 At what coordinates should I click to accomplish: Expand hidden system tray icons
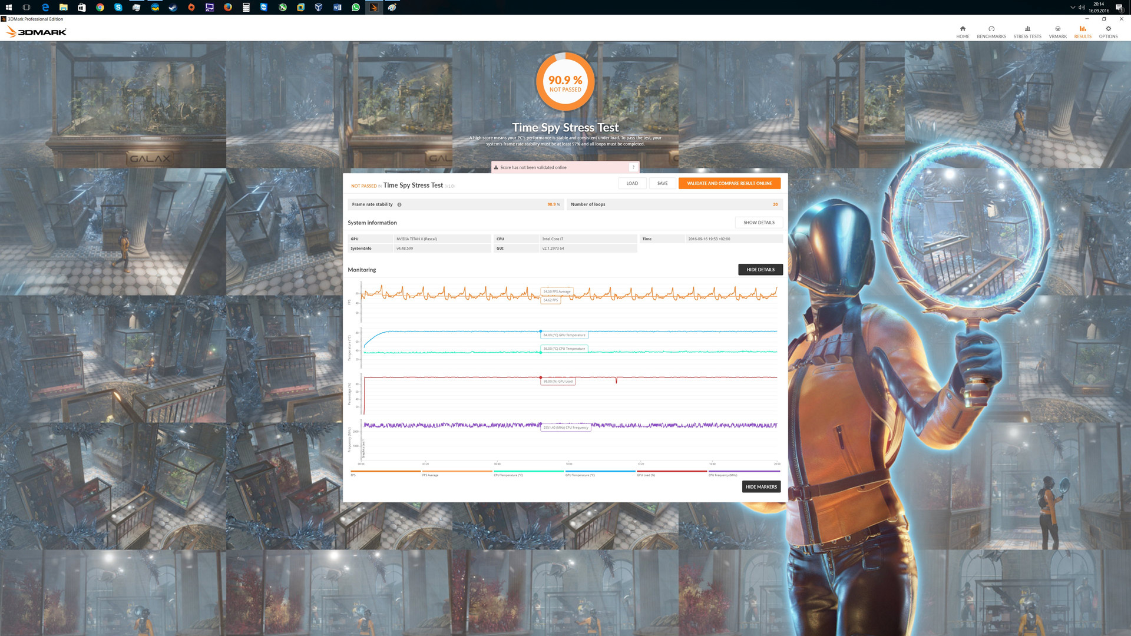pyautogui.click(x=1073, y=7)
